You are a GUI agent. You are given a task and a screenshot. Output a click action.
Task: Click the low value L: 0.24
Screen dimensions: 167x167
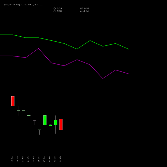click(84, 11)
